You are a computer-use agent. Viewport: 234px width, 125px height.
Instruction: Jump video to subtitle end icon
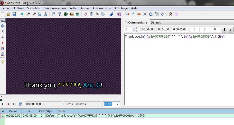(46, 14)
